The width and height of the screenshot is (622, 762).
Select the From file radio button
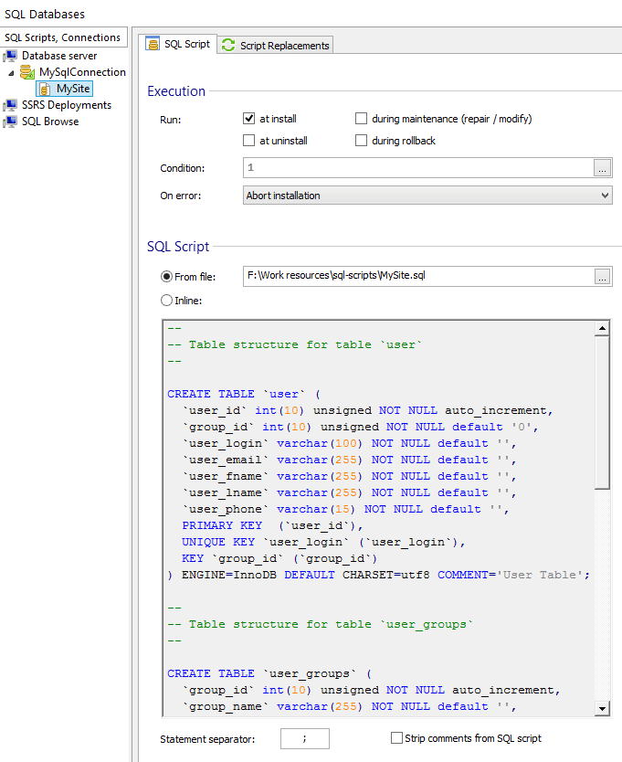coord(166,277)
